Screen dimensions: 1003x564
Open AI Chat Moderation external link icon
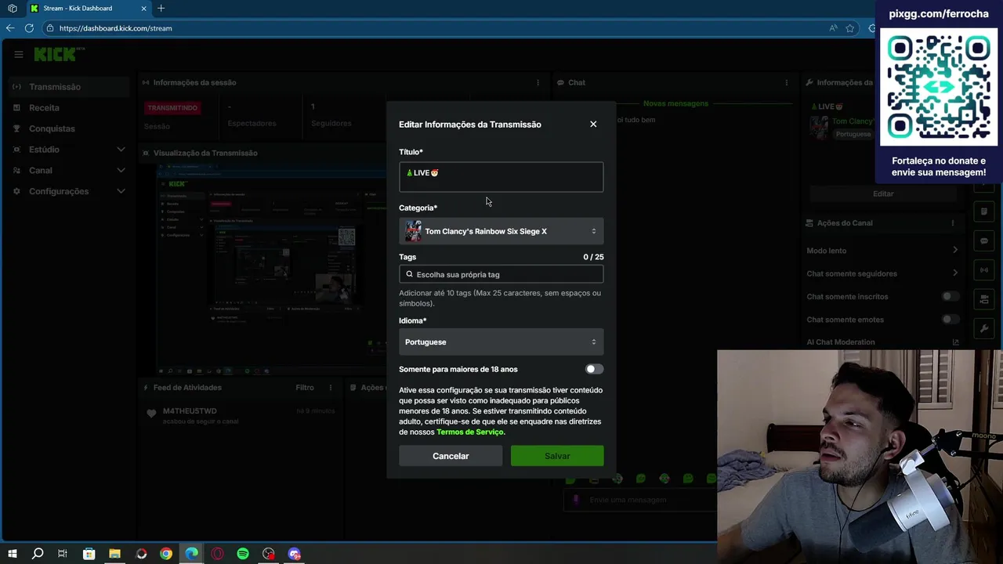[x=955, y=342]
